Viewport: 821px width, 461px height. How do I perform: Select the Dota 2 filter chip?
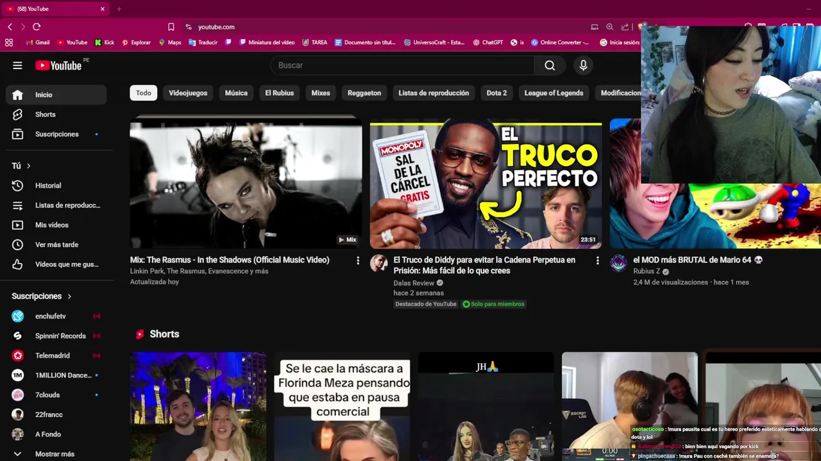496,93
